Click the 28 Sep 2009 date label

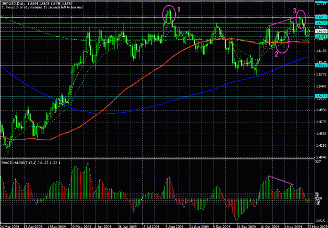pyautogui.click(x=247, y=226)
